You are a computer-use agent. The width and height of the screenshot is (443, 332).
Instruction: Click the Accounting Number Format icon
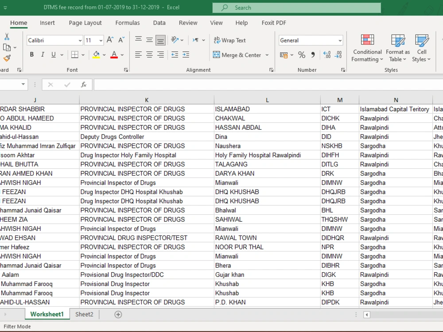click(x=284, y=55)
